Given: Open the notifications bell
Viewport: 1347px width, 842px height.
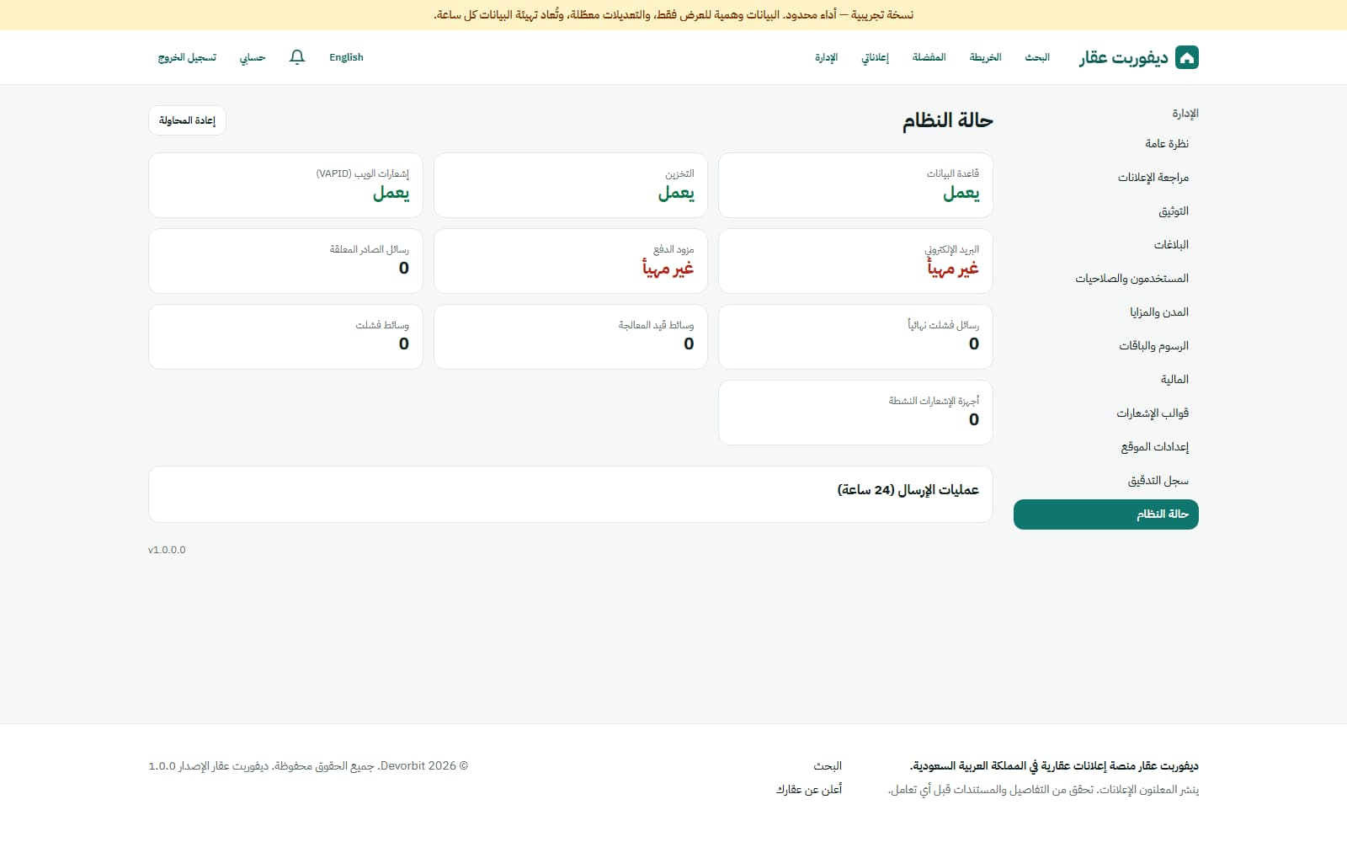Looking at the screenshot, I should pyautogui.click(x=297, y=57).
